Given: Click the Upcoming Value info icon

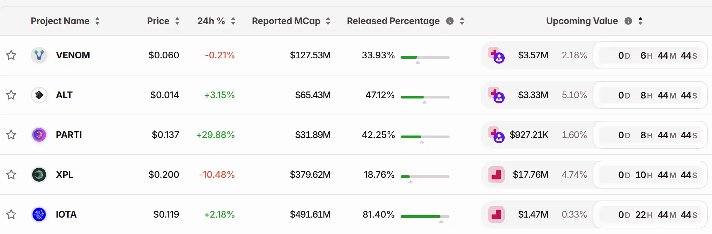Looking at the screenshot, I should click(628, 21).
